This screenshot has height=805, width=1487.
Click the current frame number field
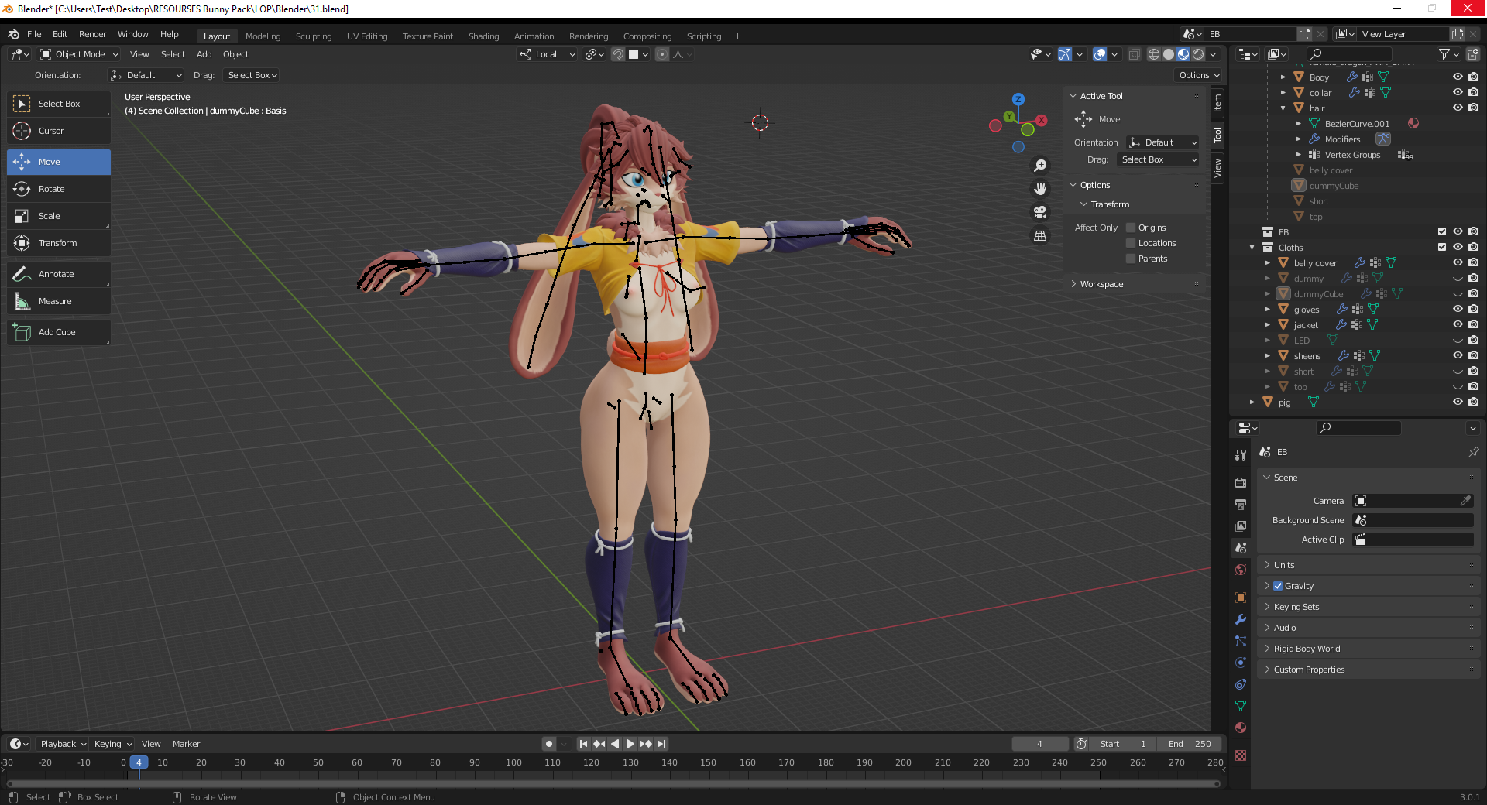[x=1039, y=744]
